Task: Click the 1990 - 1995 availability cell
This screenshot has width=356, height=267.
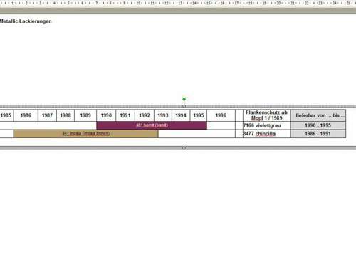Action: (x=318, y=125)
